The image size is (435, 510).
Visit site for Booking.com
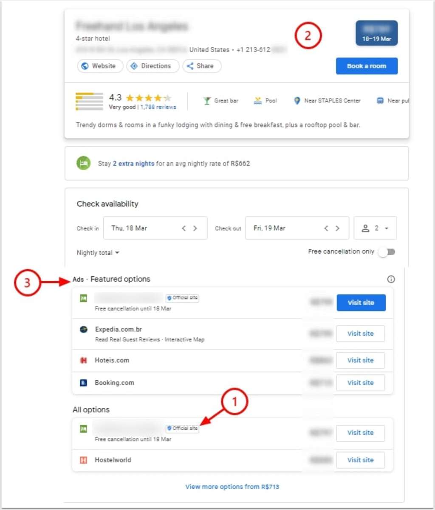click(x=360, y=383)
